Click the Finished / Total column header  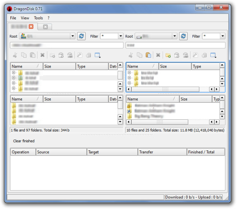coord(206,152)
